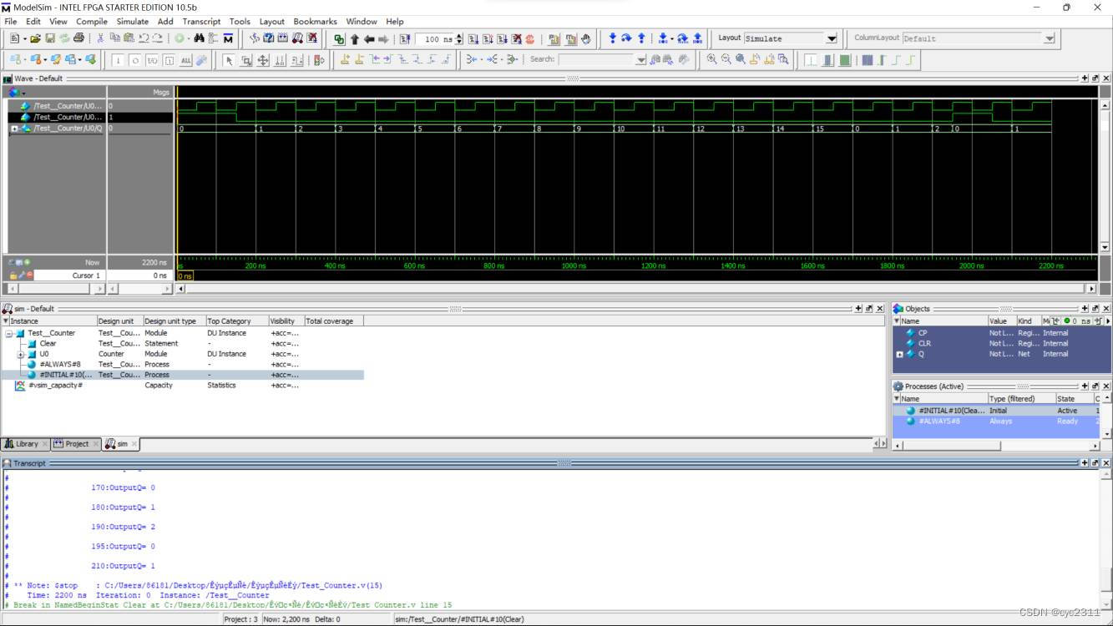Screen dimensions: 1113x626
Task: Toggle the cursor lock icon
Action: pyautogui.click(x=13, y=275)
